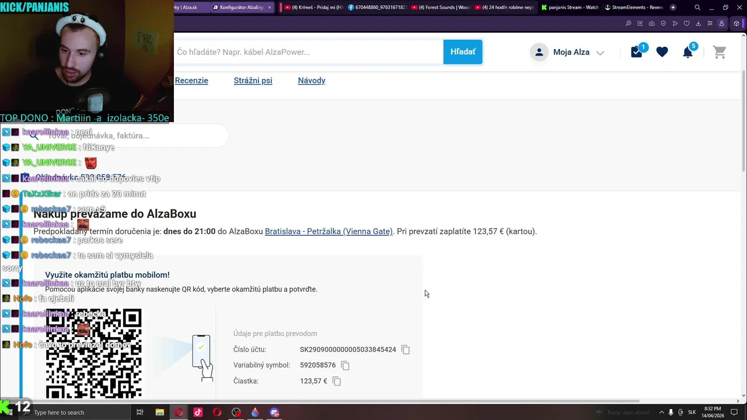The width and height of the screenshot is (747, 420).
Task: Copy the account number Číslo účtu
Action: [406, 349]
